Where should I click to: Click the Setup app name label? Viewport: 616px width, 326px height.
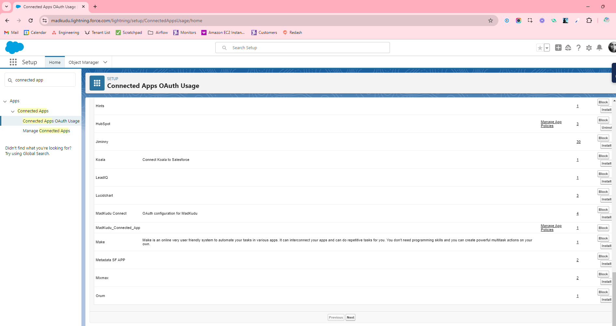click(29, 62)
